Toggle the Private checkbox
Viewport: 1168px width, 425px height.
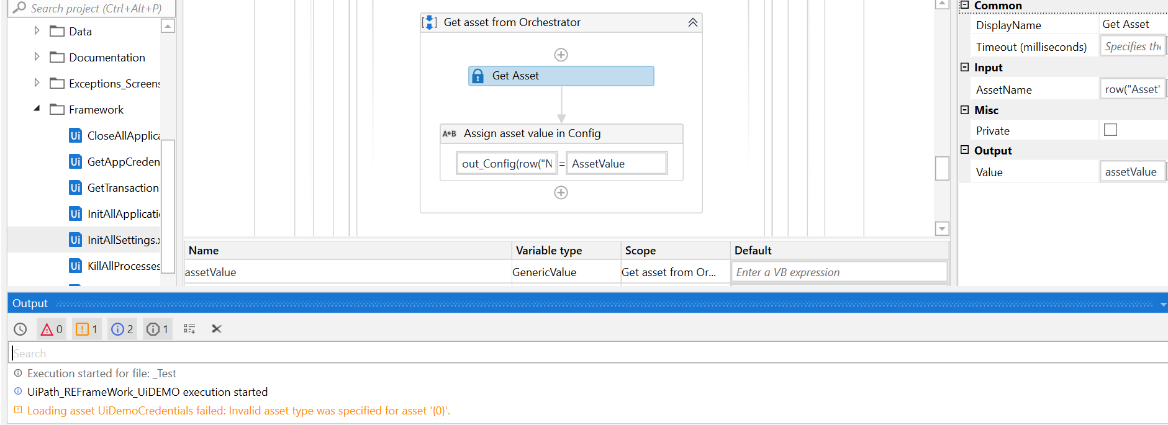[1110, 130]
